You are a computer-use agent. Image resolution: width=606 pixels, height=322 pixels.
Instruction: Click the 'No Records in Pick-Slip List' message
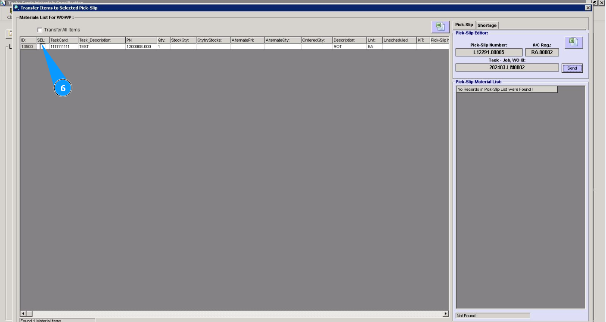tap(507, 90)
